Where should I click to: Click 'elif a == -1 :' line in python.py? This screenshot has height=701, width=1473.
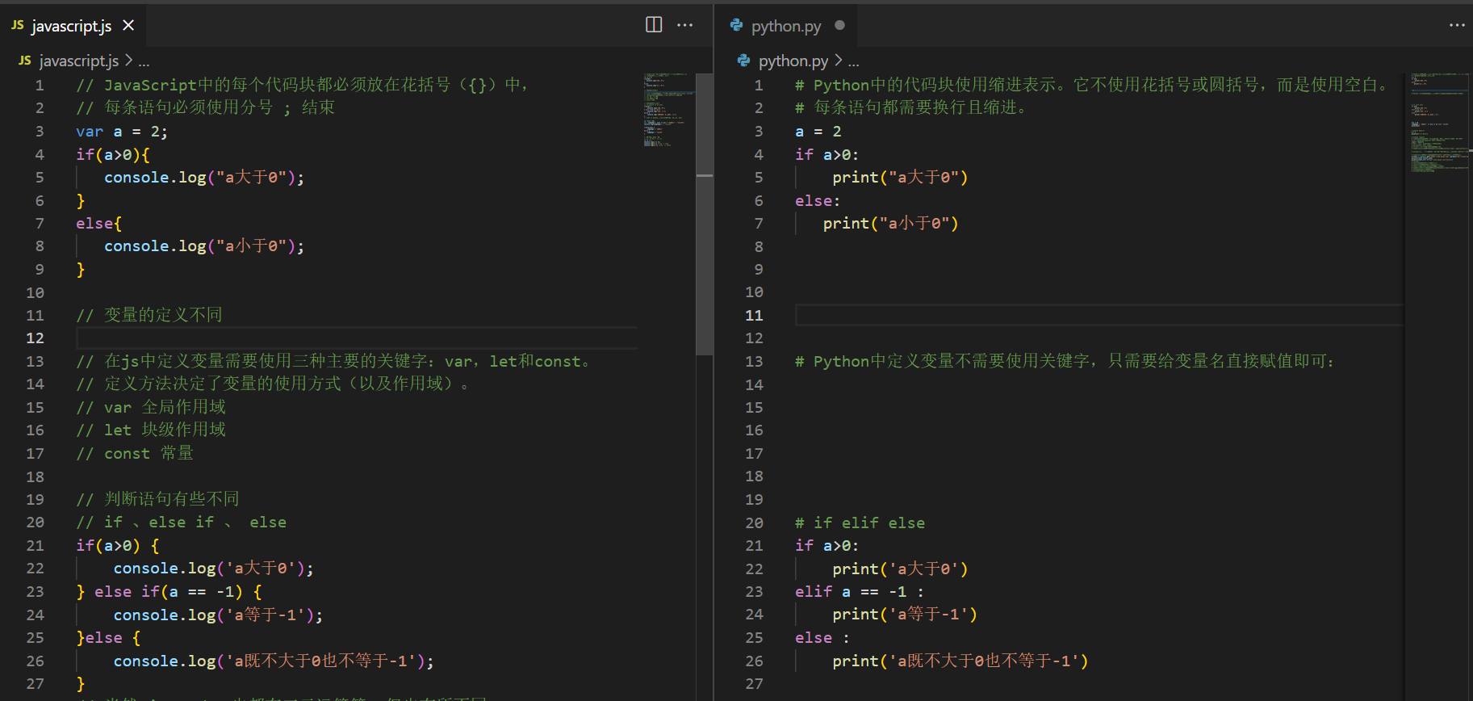point(860,591)
